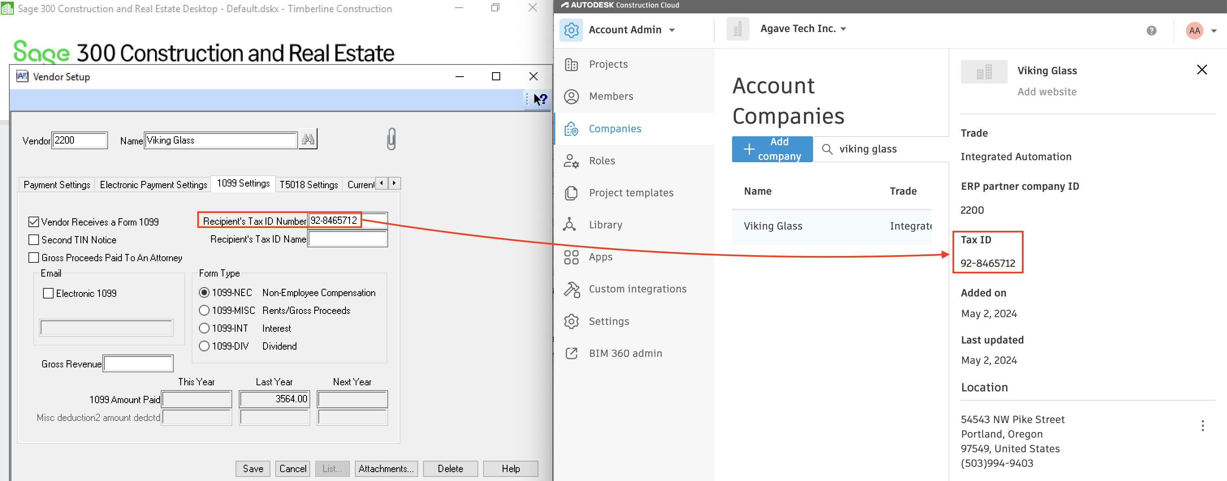Click the paperclip attachment icon
Screen dimensions: 1227x481
[x=391, y=139]
